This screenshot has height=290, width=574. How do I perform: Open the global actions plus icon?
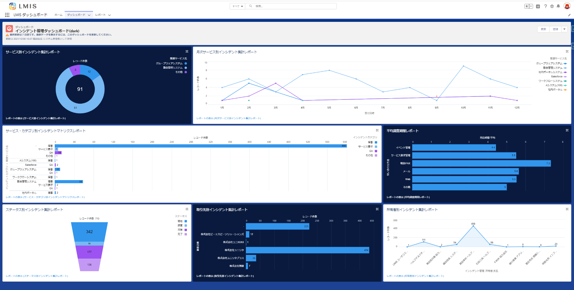[538, 6]
